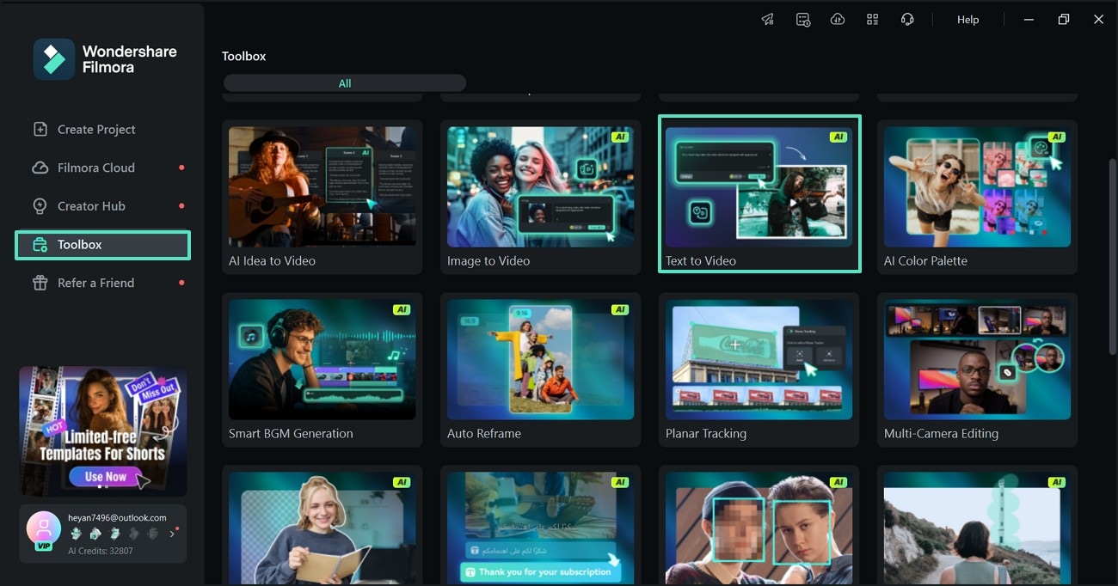Viewport: 1118px width, 586px height.
Task: Open the Text to Video tool
Action: click(759, 194)
